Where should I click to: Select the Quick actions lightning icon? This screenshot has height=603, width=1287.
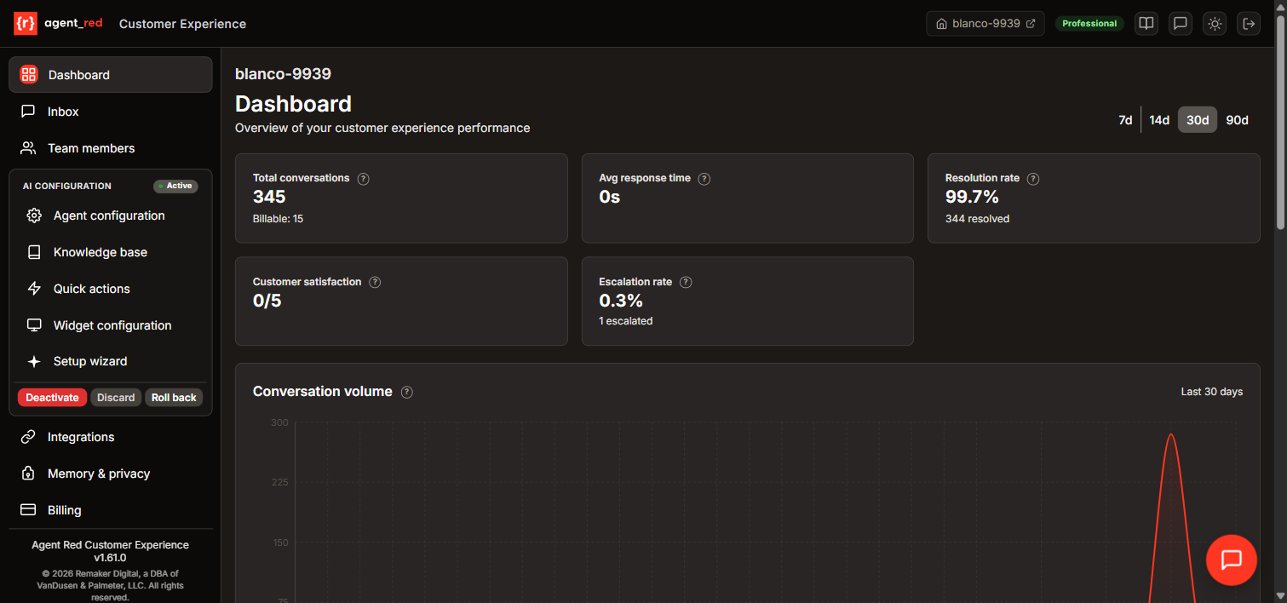(33, 289)
